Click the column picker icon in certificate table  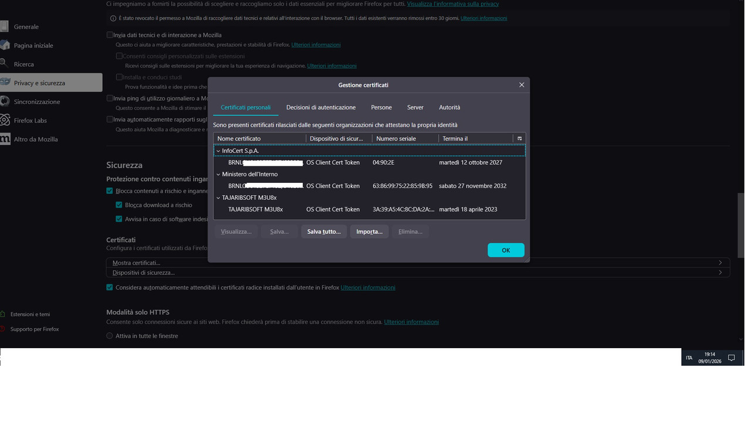coord(519,138)
